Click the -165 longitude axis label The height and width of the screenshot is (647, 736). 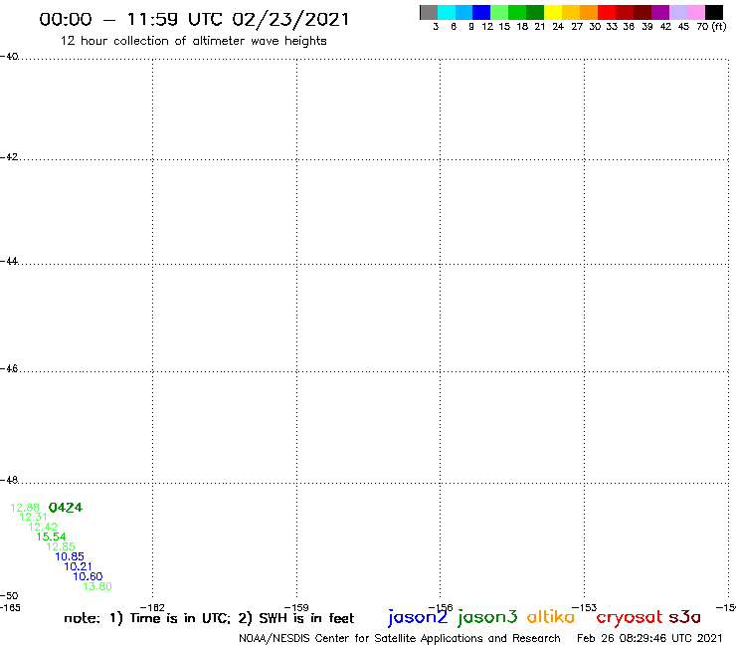point(10,607)
